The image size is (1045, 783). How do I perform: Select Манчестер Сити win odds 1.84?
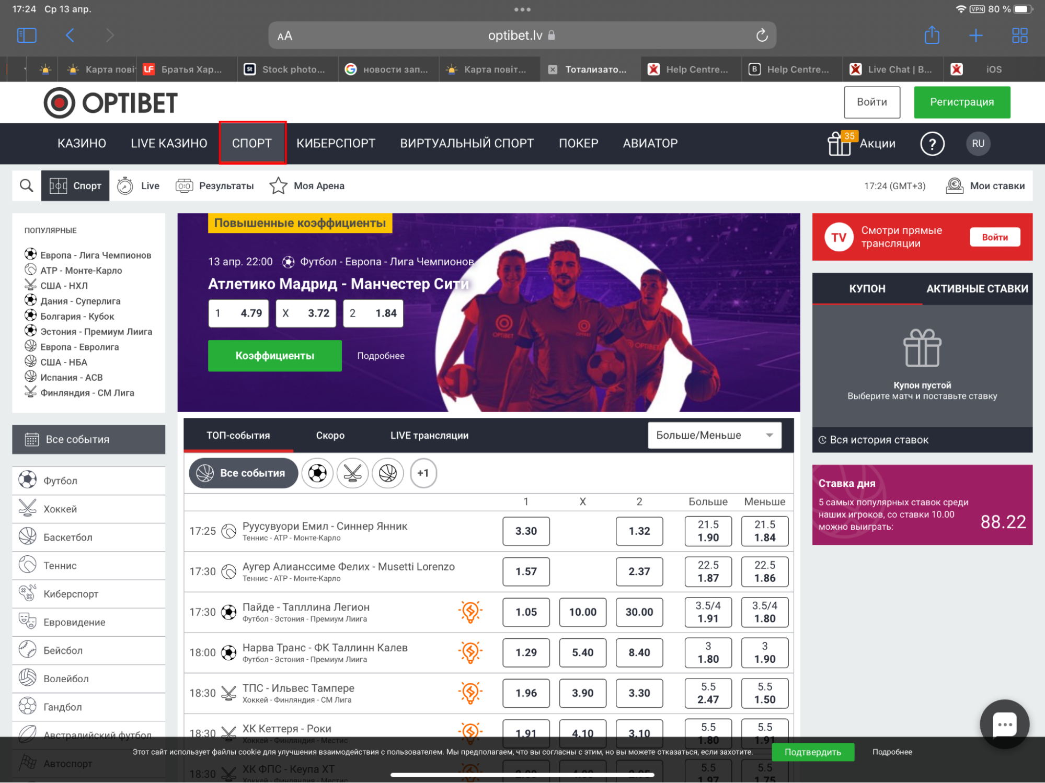click(x=373, y=313)
